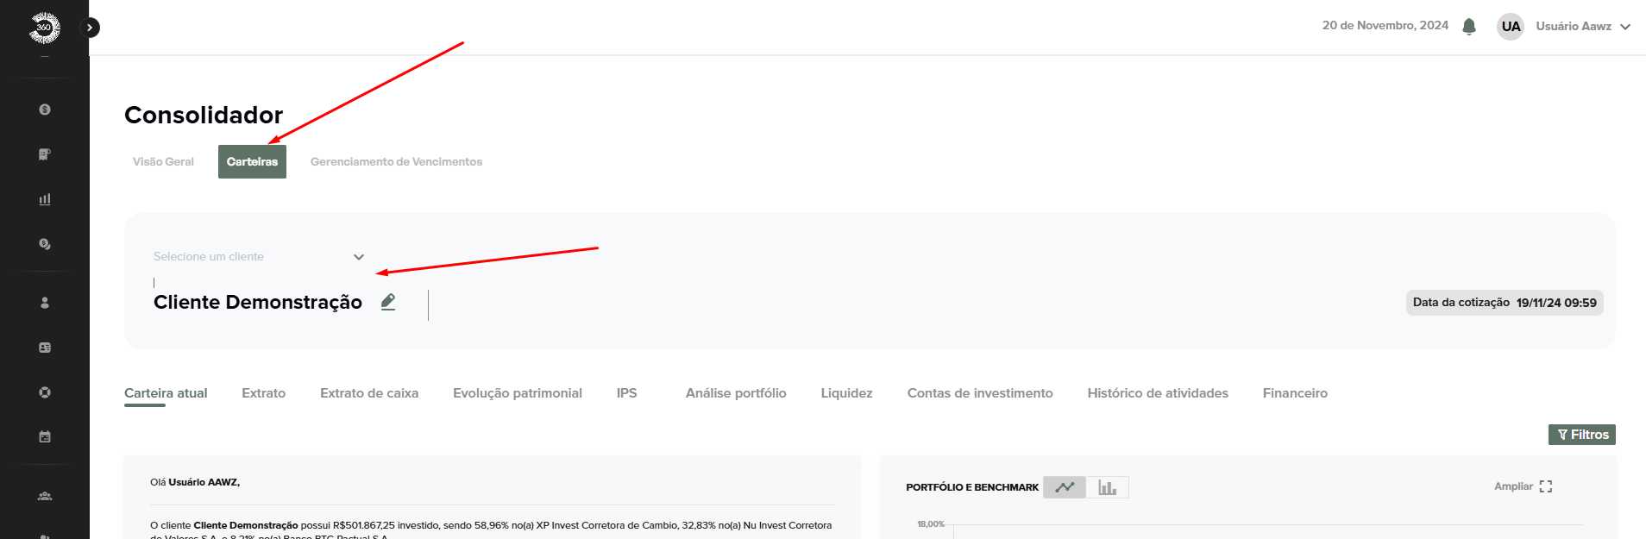Click the ID card icon in sidebar
1646x539 pixels.
pos(45,348)
